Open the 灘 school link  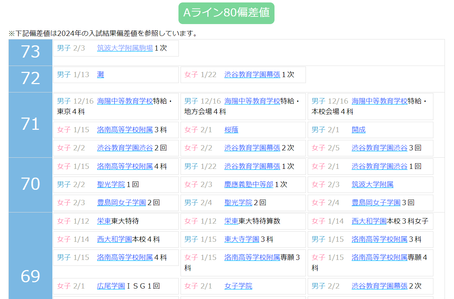(101, 75)
